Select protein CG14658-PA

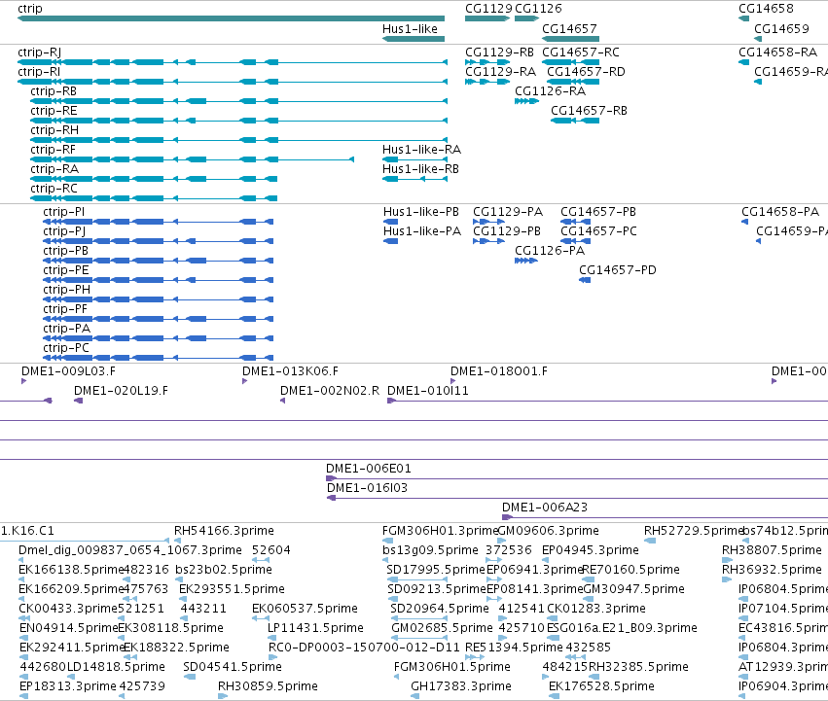[780, 212]
